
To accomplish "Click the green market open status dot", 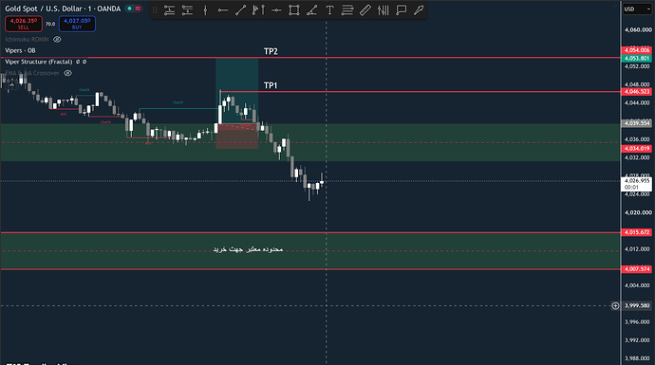I will pyautogui.click(x=129, y=9).
